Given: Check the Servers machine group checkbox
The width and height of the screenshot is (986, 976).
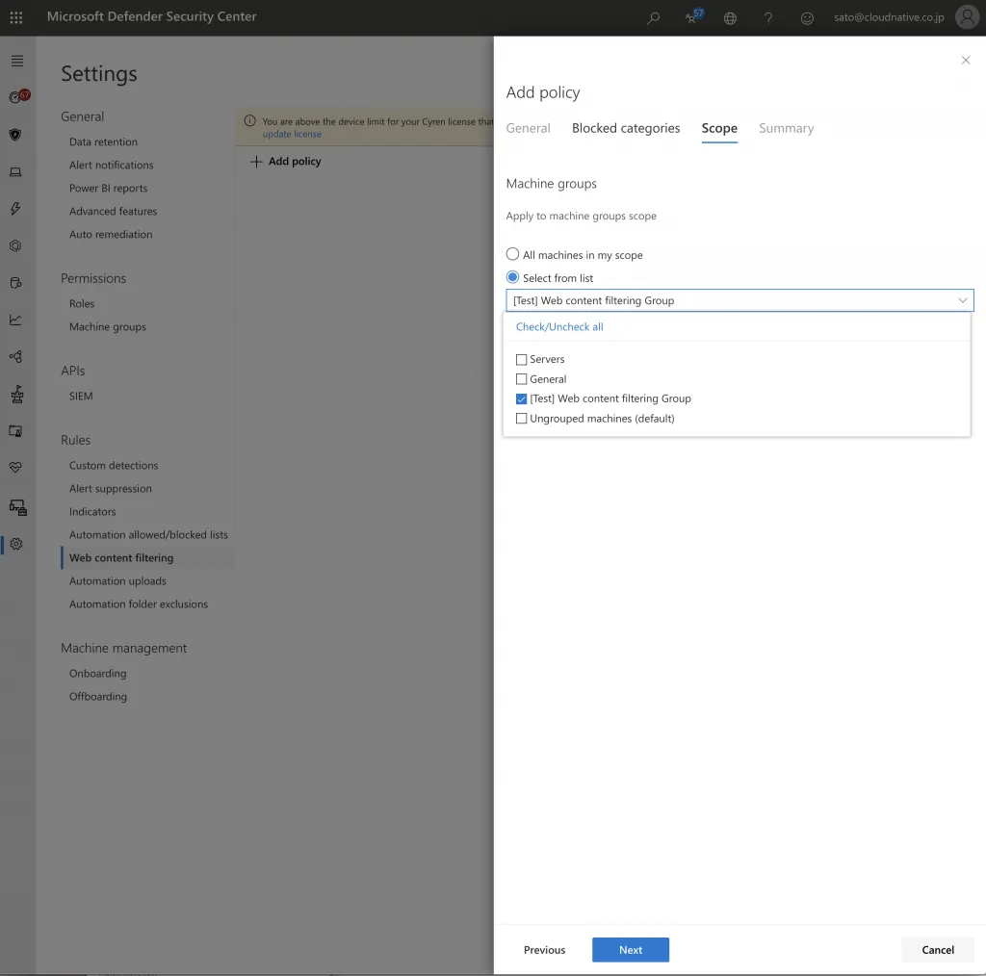Looking at the screenshot, I should pyautogui.click(x=522, y=359).
